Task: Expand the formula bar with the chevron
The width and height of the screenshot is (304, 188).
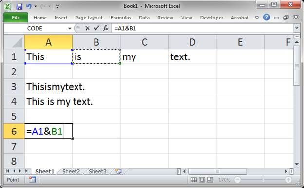Action: pos(297,28)
